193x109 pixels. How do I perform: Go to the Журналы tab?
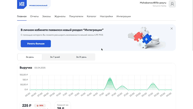60,16
